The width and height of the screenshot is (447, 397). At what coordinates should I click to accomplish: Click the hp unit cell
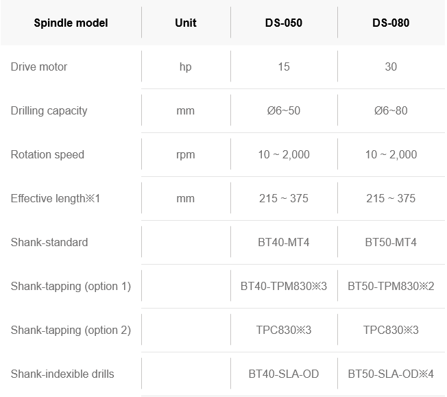(x=186, y=67)
